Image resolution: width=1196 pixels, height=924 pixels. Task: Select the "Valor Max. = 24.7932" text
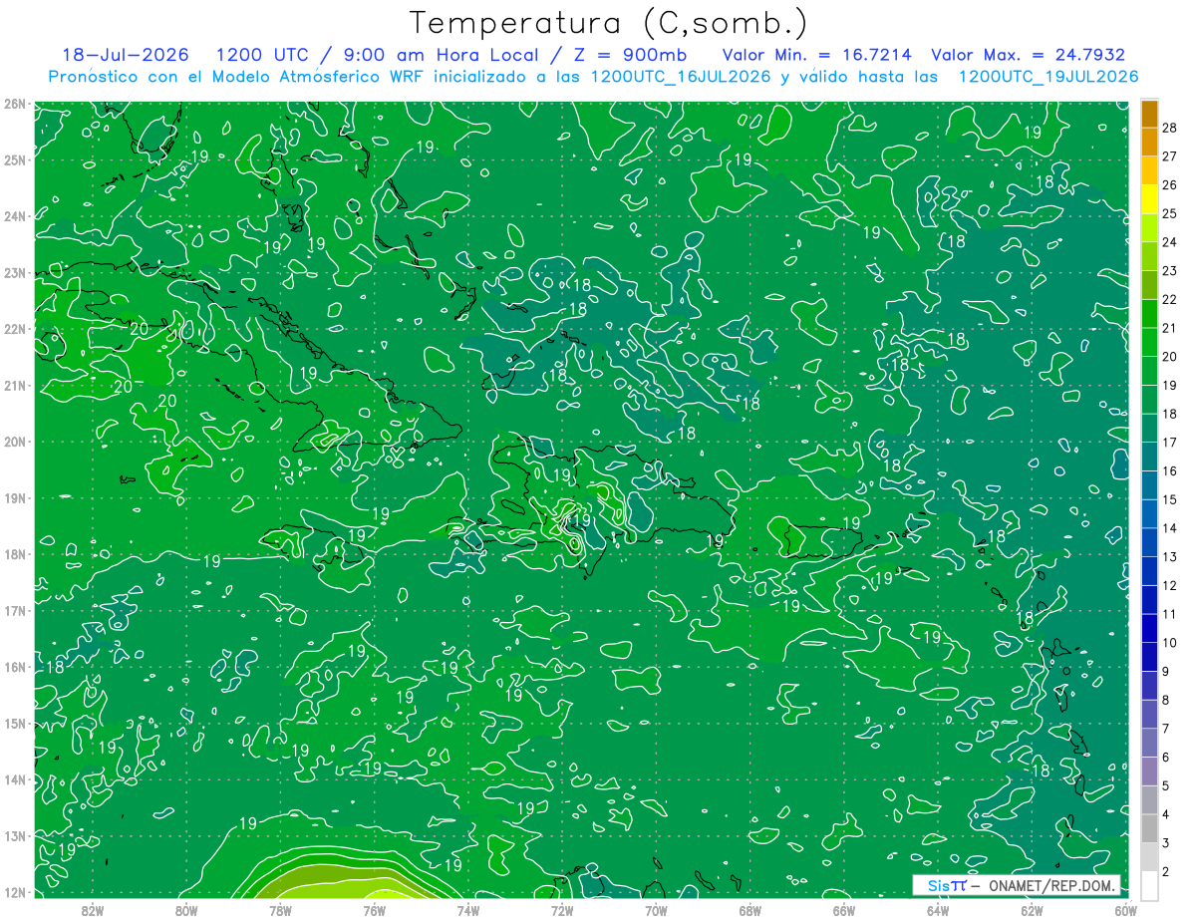[x=1028, y=55]
